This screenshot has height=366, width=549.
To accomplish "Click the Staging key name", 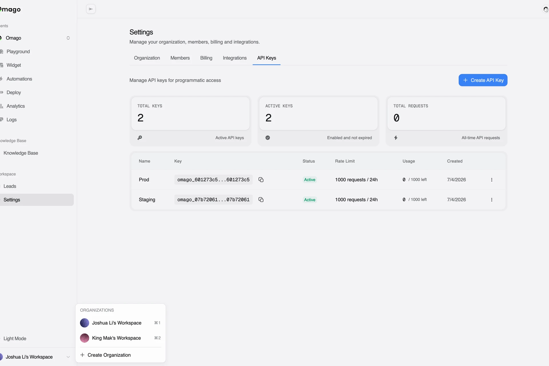I will click(147, 200).
